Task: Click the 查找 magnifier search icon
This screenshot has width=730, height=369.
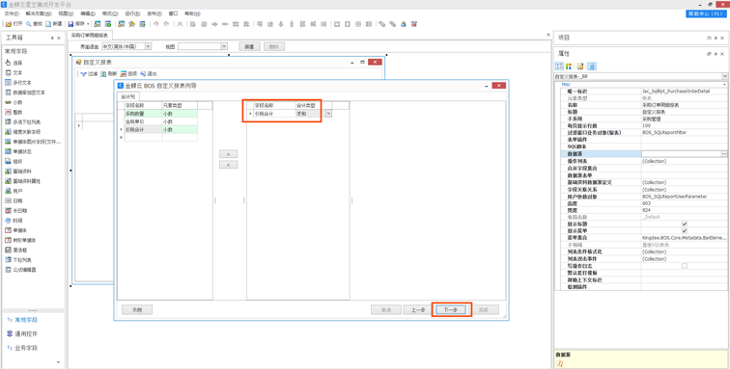Action: pos(28,24)
